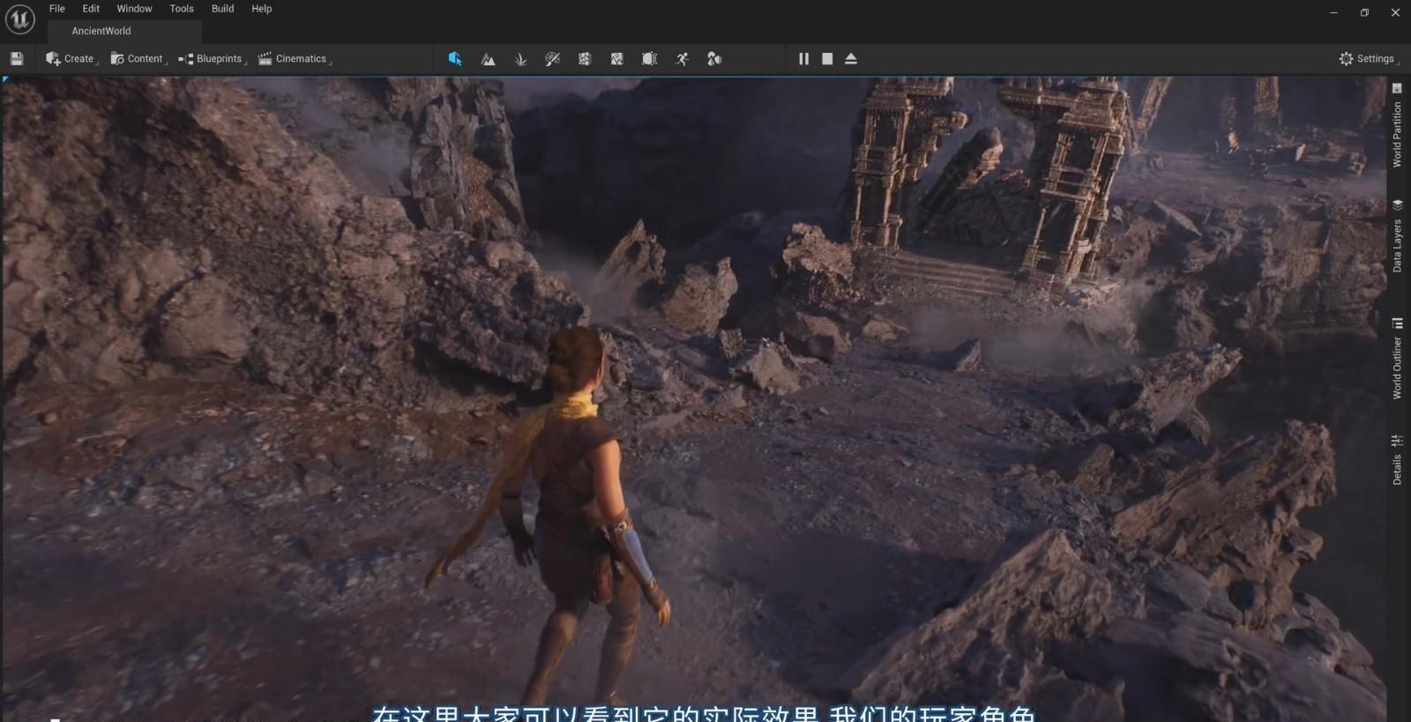The image size is (1411, 722).
Task: Pause the play-in-editor session
Action: click(803, 59)
